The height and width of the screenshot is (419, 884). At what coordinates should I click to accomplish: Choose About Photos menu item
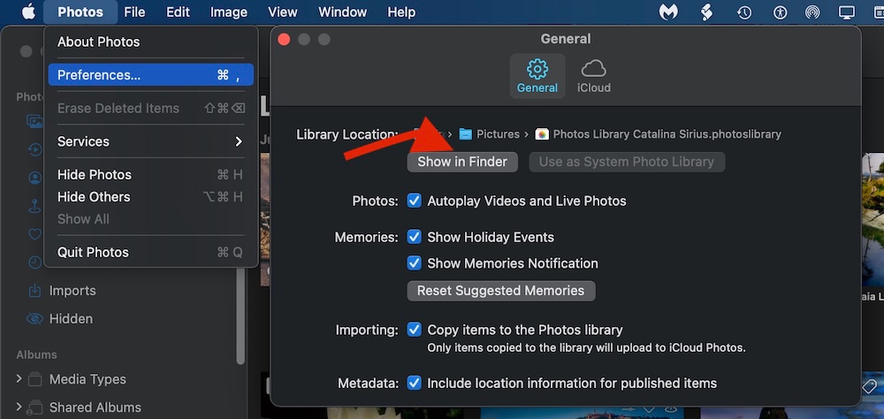pos(150,42)
